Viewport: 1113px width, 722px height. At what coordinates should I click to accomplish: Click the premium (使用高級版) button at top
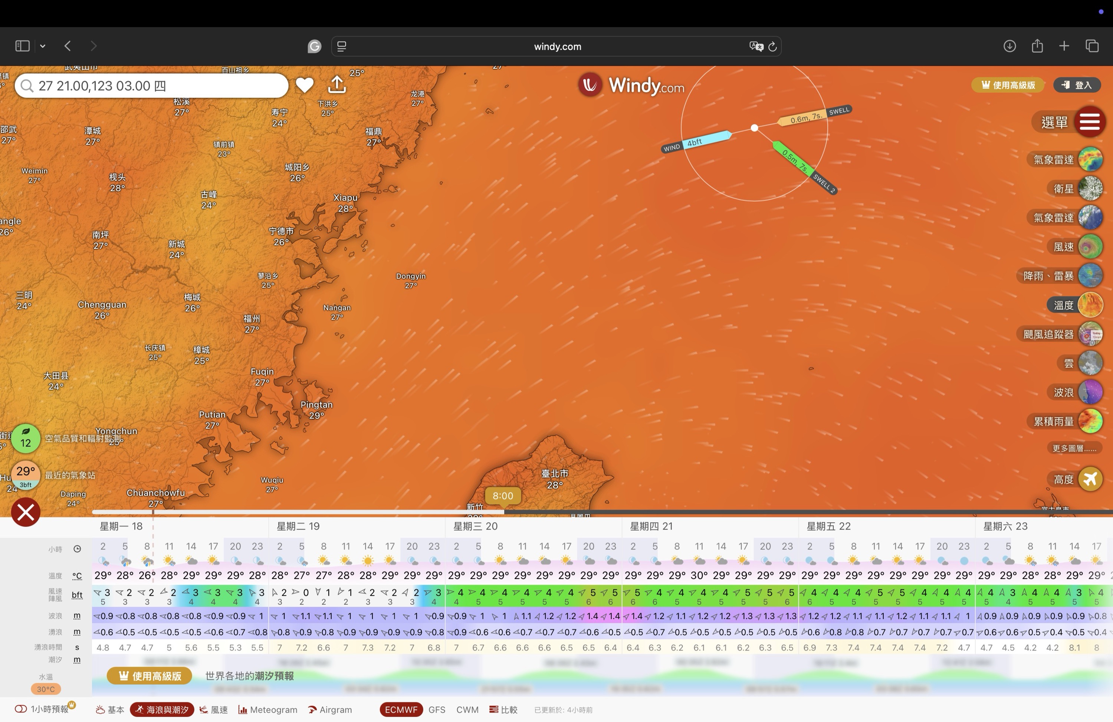click(x=1008, y=85)
